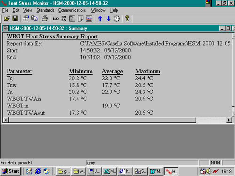Minimize the Summary child window
Image resolution: width=235 pixels, height=176 pixels.
pyautogui.click(x=222, y=28)
